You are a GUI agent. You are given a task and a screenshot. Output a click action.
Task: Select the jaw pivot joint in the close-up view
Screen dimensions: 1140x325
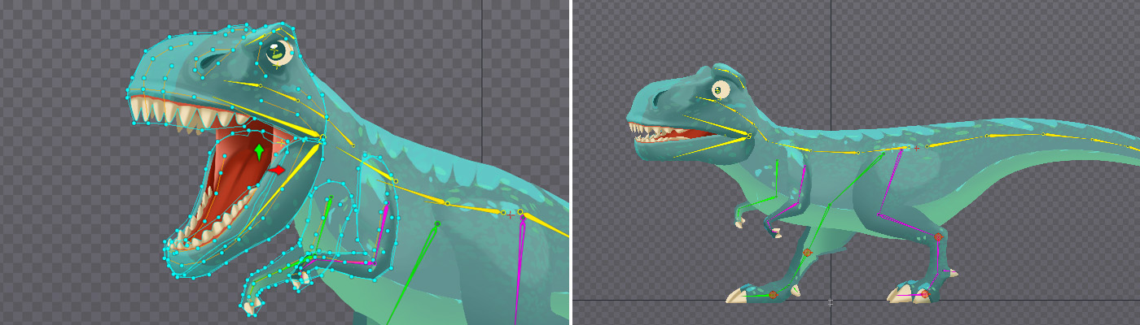[x=322, y=139]
